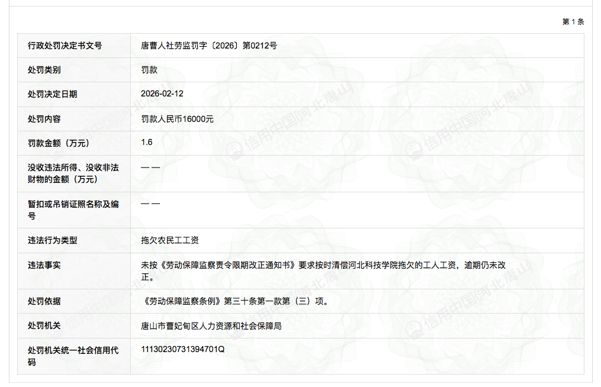Image resolution: width=601 pixels, height=387 pixels.
Task: Select the 违法事实 row label
Action: tap(44, 265)
